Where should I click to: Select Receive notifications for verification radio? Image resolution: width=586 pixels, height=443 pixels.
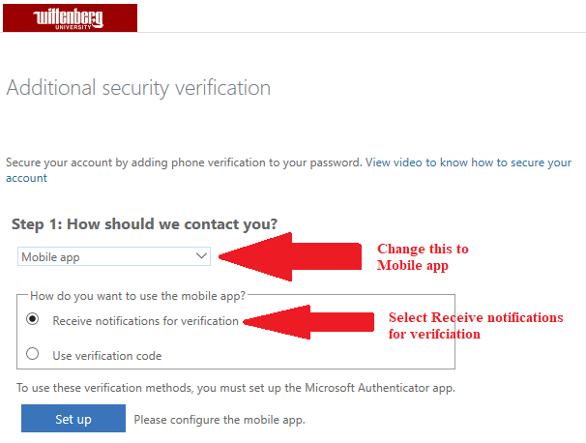[33, 319]
